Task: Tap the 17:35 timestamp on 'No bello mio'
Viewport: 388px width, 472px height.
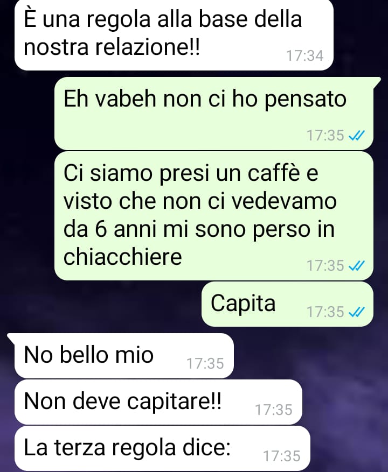Action: pyautogui.click(x=205, y=363)
